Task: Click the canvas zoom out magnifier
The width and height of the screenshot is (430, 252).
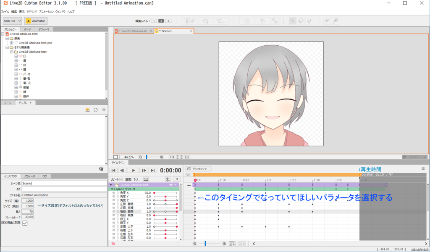Action: [140, 157]
